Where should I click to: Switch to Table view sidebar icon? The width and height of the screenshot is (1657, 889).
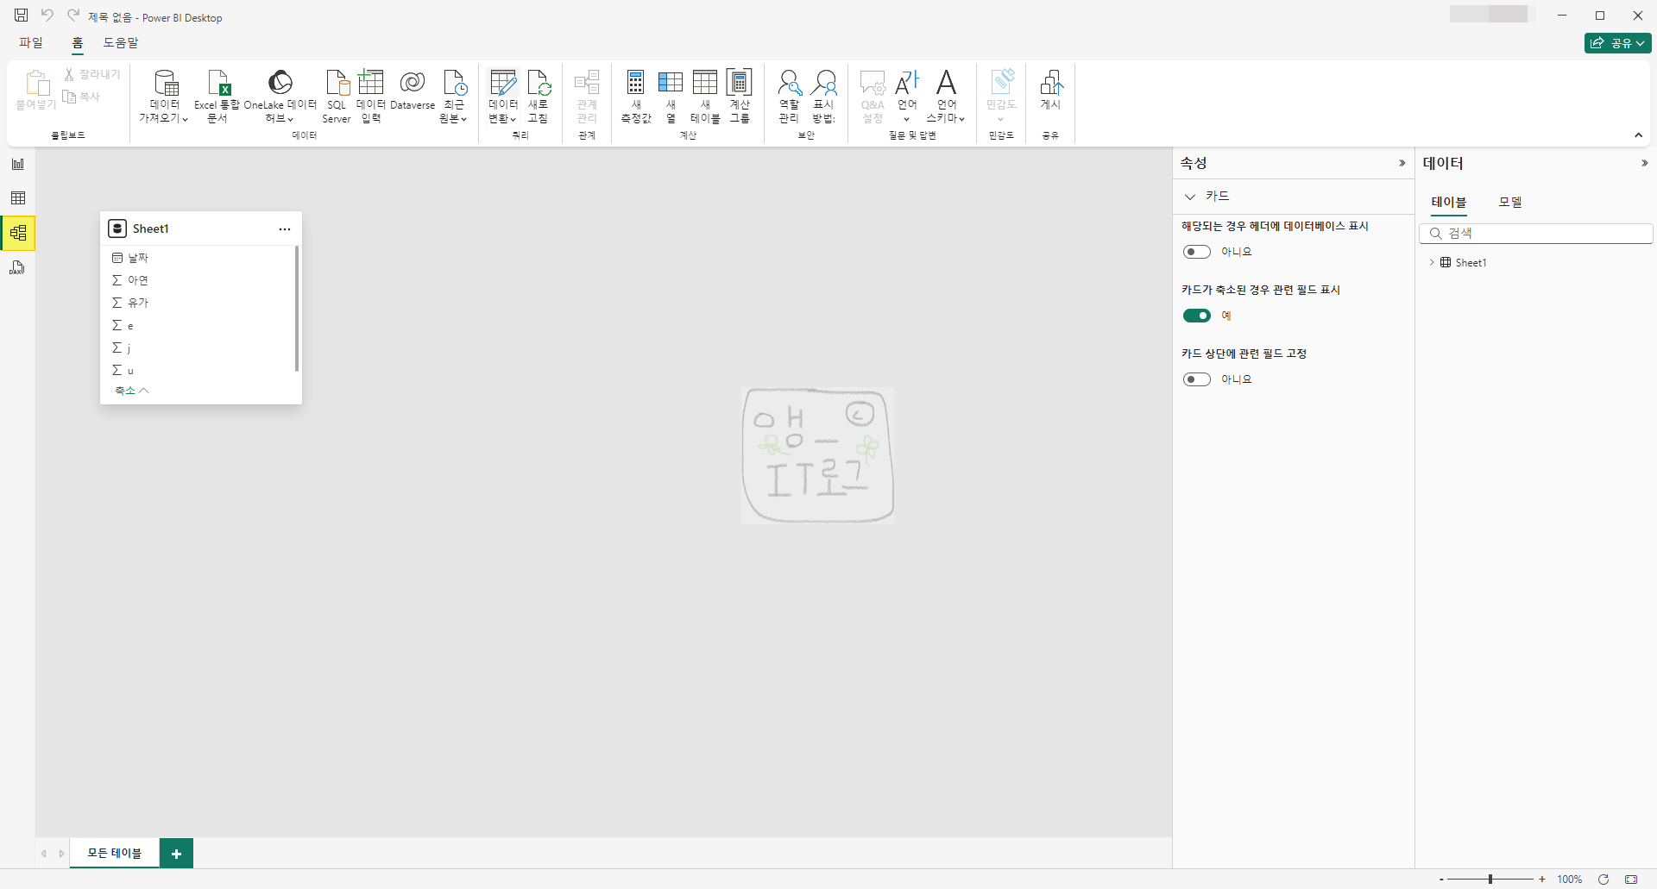pos(18,198)
